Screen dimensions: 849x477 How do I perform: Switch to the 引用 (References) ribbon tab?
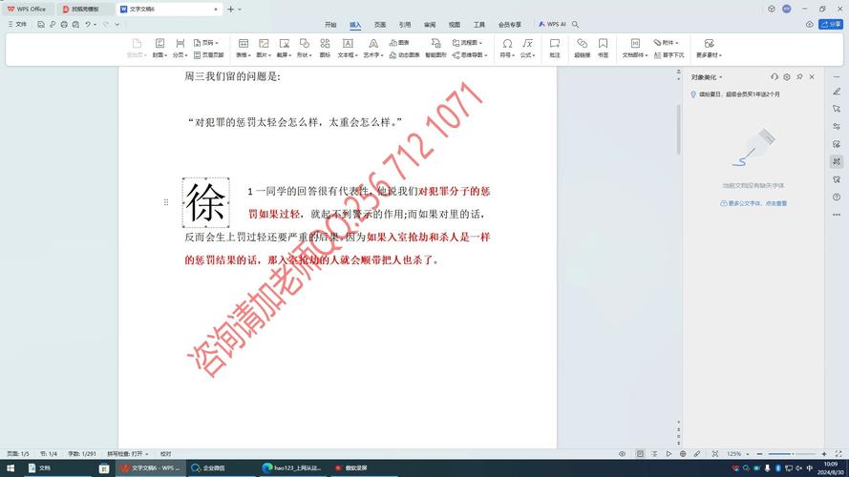click(405, 25)
